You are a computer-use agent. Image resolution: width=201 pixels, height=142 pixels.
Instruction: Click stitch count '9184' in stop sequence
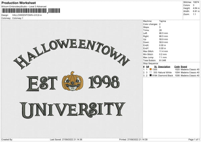155,76
